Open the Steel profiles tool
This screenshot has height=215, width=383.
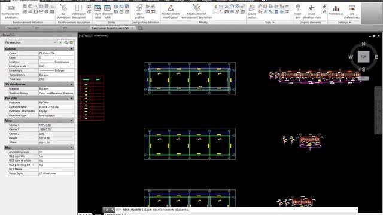click(139, 11)
